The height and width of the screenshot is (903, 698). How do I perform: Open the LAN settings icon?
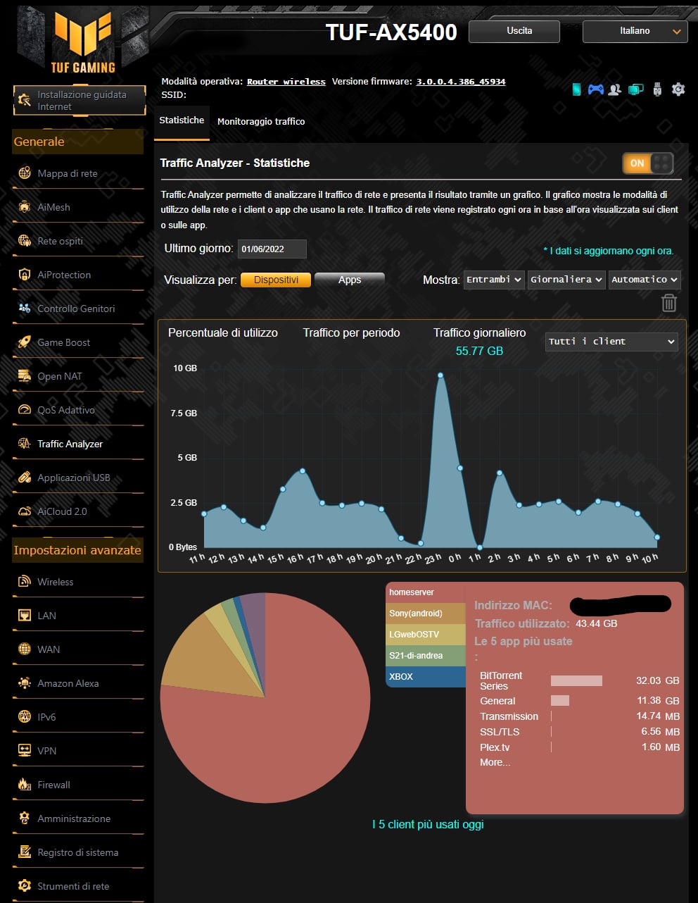25,615
